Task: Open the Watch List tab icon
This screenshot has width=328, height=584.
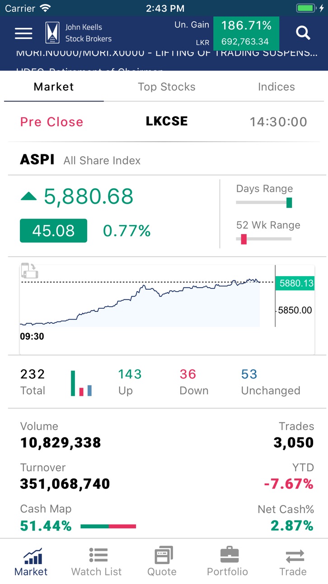Action: pyautogui.click(x=98, y=554)
